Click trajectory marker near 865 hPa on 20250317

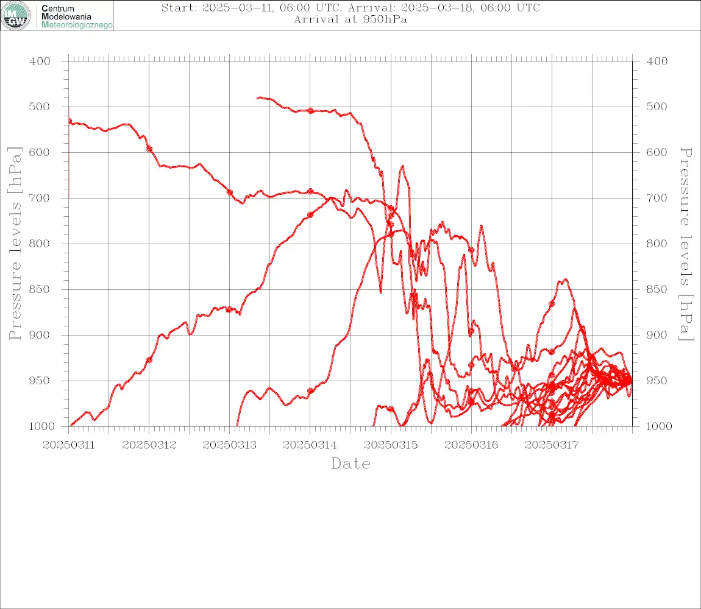click(552, 304)
